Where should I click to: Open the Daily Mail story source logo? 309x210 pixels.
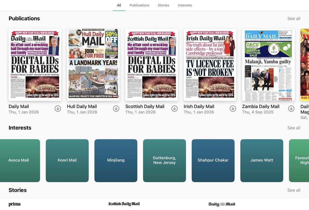[222, 204]
